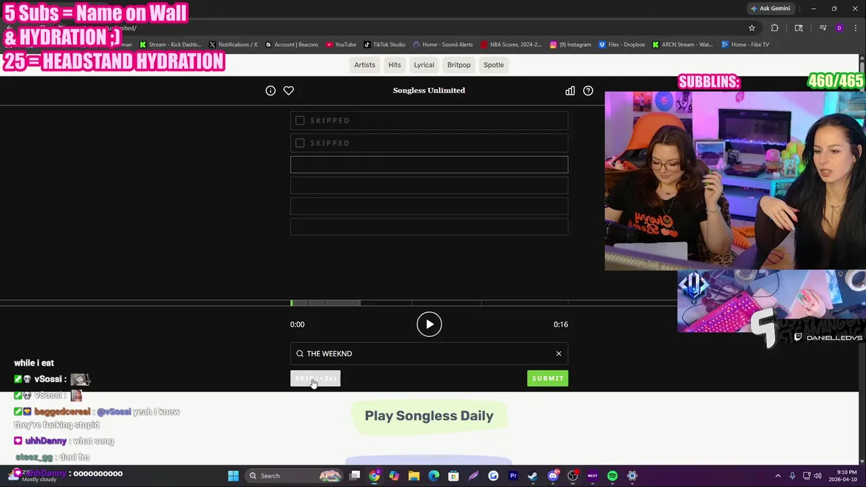Open Adobe Premiere Pro from taskbar

click(x=513, y=476)
